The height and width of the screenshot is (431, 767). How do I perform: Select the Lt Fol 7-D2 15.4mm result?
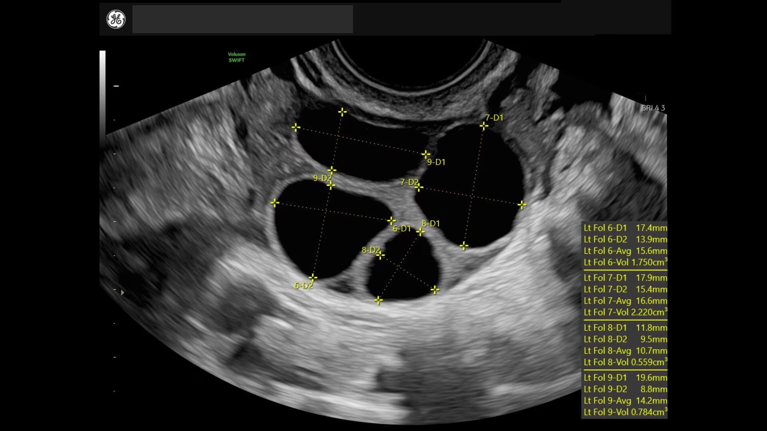(x=625, y=289)
